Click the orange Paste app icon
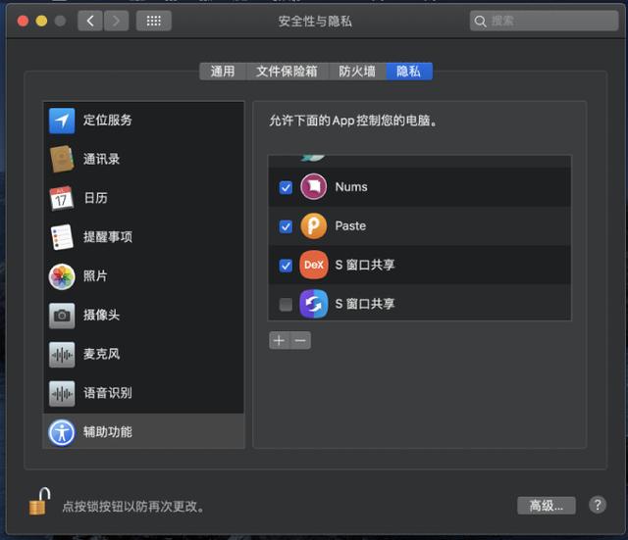Viewport: 628px width, 540px height. pyautogui.click(x=314, y=226)
